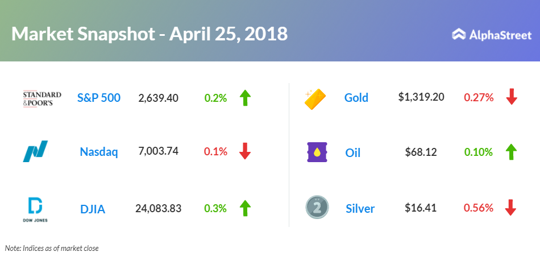Viewport: 540px width, 256px height.
Task: Click the Market Snapshot title heading
Action: coord(149,34)
